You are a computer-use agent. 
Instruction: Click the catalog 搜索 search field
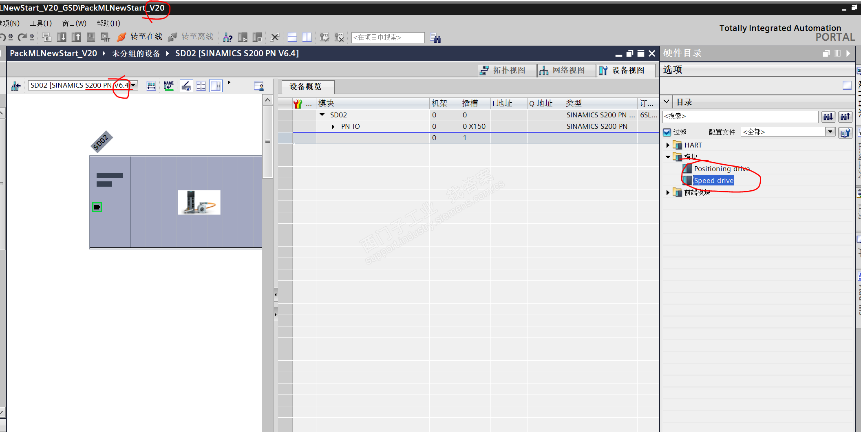coord(740,117)
